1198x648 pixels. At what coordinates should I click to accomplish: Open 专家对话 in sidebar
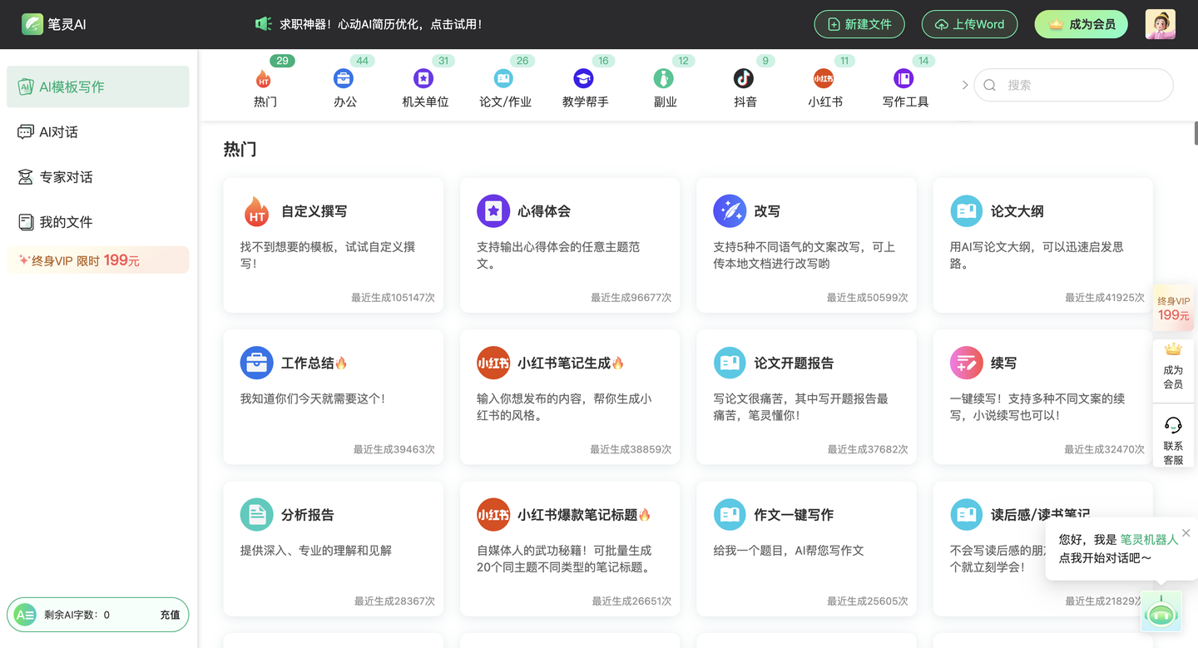(x=98, y=176)
